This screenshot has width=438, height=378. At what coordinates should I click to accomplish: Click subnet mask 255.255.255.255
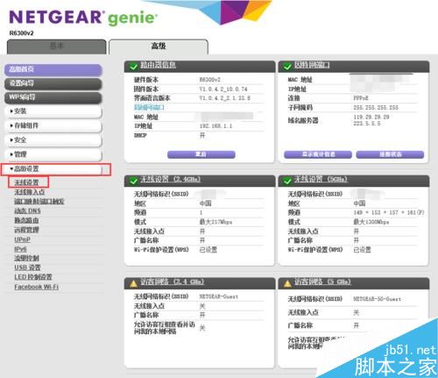(x=376, y=108)
